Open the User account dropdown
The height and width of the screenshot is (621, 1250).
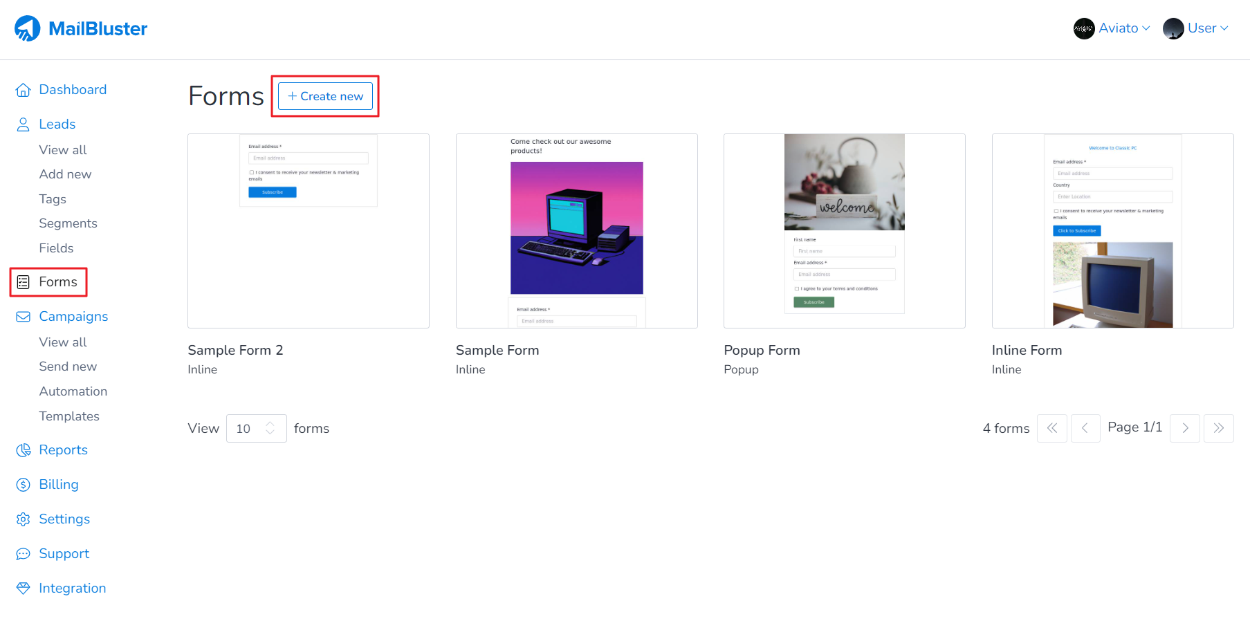coord(1195,28)
